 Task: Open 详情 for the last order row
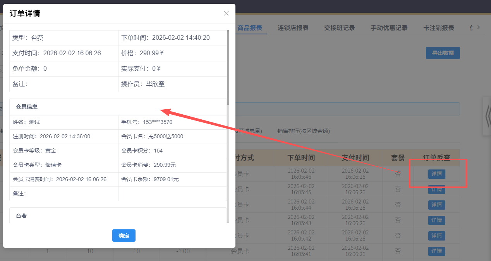[436, 251]
